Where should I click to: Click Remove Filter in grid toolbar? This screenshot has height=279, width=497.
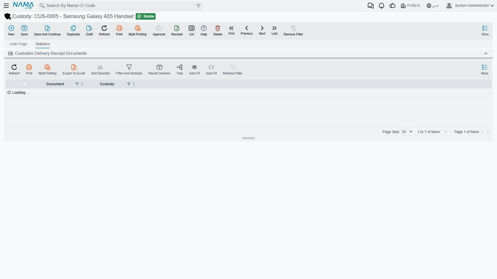pos(232,70)
